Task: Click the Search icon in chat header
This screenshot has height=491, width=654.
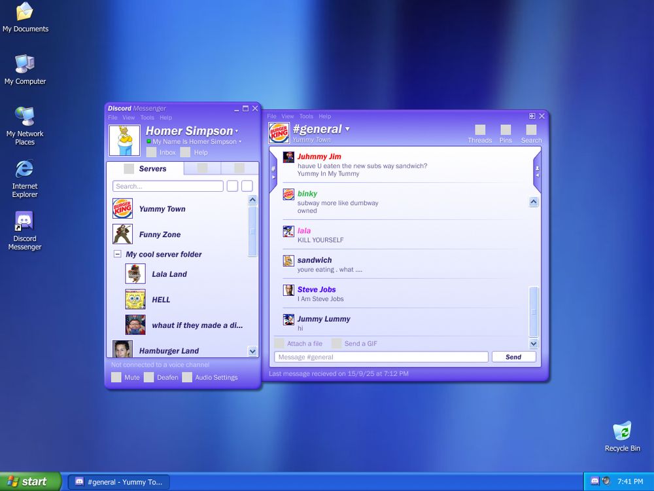Action: click(531, 130)
